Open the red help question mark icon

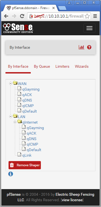coord(89,47)
